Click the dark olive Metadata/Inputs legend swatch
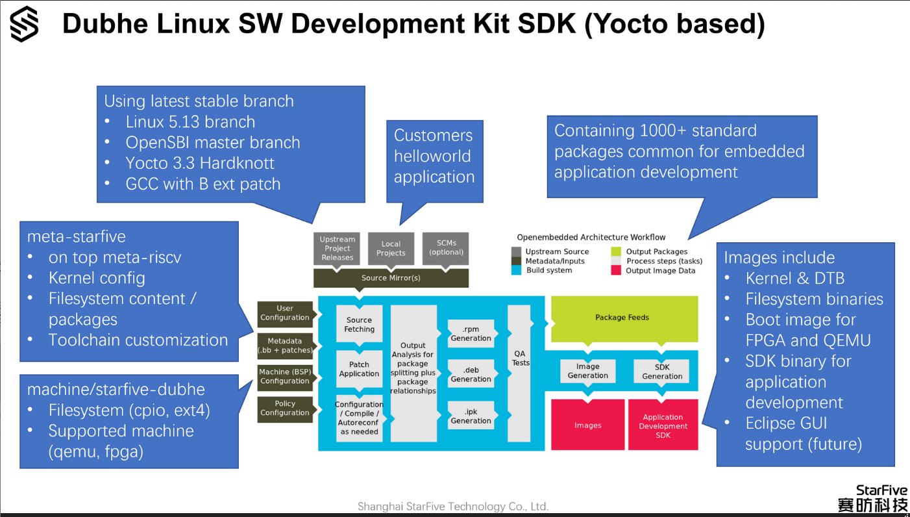This screenshot has width=910, height=517. (x=516, y=261)
